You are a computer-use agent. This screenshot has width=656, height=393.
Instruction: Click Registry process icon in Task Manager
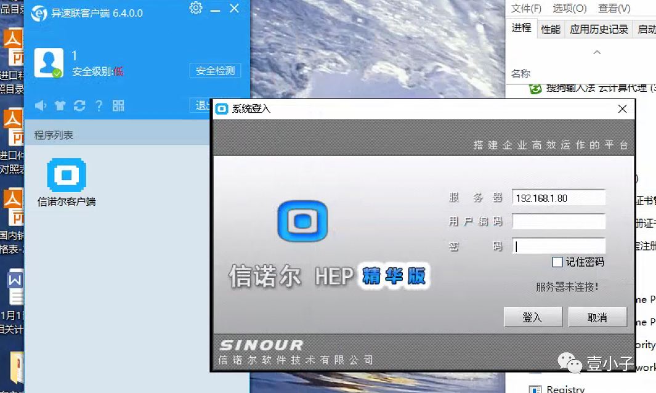[x=535, y=390]
